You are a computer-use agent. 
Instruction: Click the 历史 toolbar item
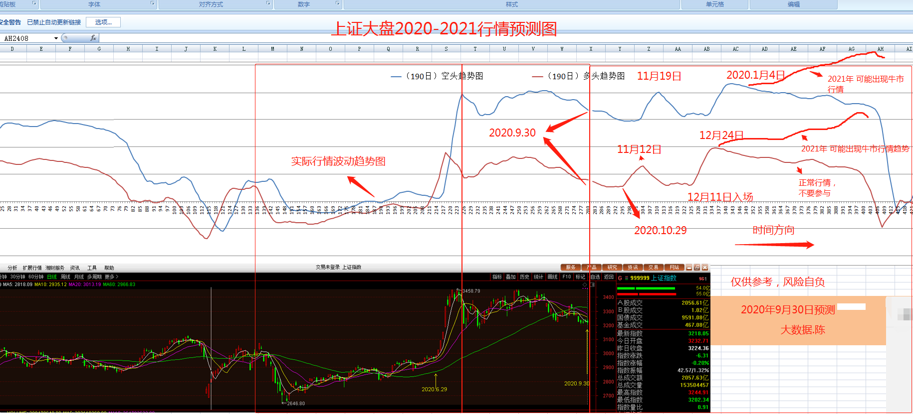pyautogui.click(x=524, y=277)
